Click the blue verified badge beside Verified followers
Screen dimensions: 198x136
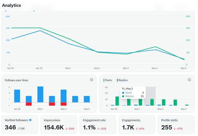[30, 120]
